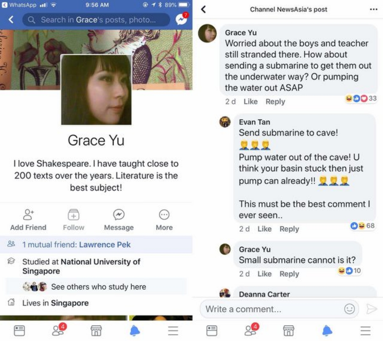Viewport: 383px width, 341px height.
Task: Like Grace Yu's small submarine reply
Action: click(x=264, y=274)
